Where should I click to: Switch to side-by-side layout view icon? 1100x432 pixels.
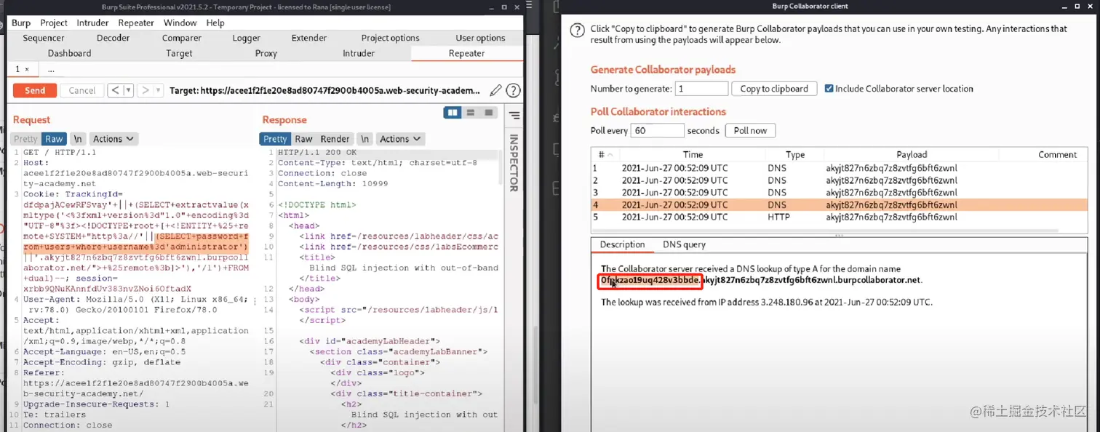[x=453, y=113]
